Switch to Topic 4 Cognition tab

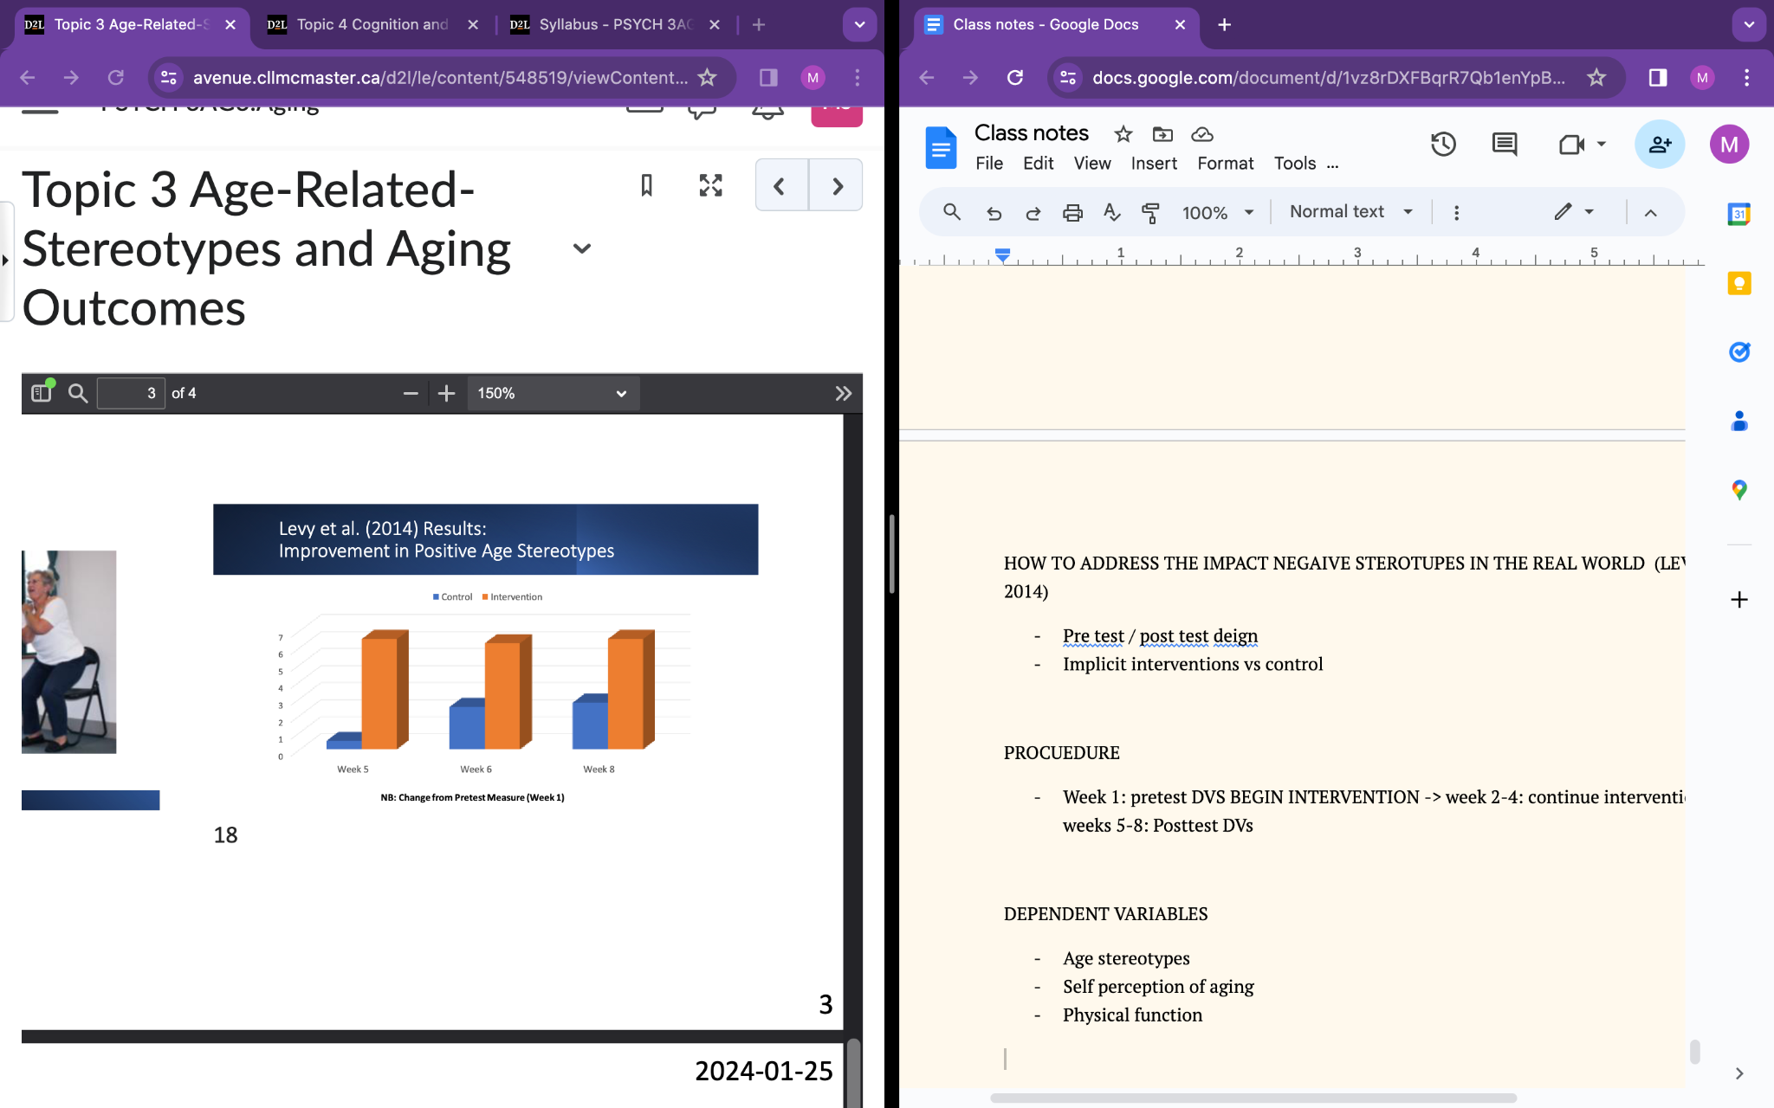372,24
